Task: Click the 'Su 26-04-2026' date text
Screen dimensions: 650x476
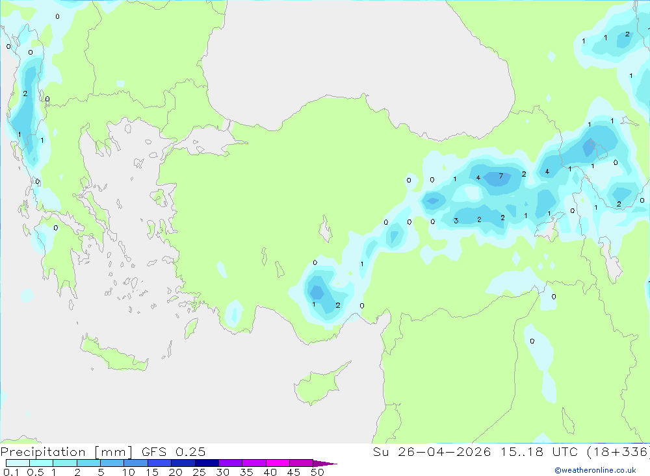Action: pyautogui.click(x=432, y=452)
